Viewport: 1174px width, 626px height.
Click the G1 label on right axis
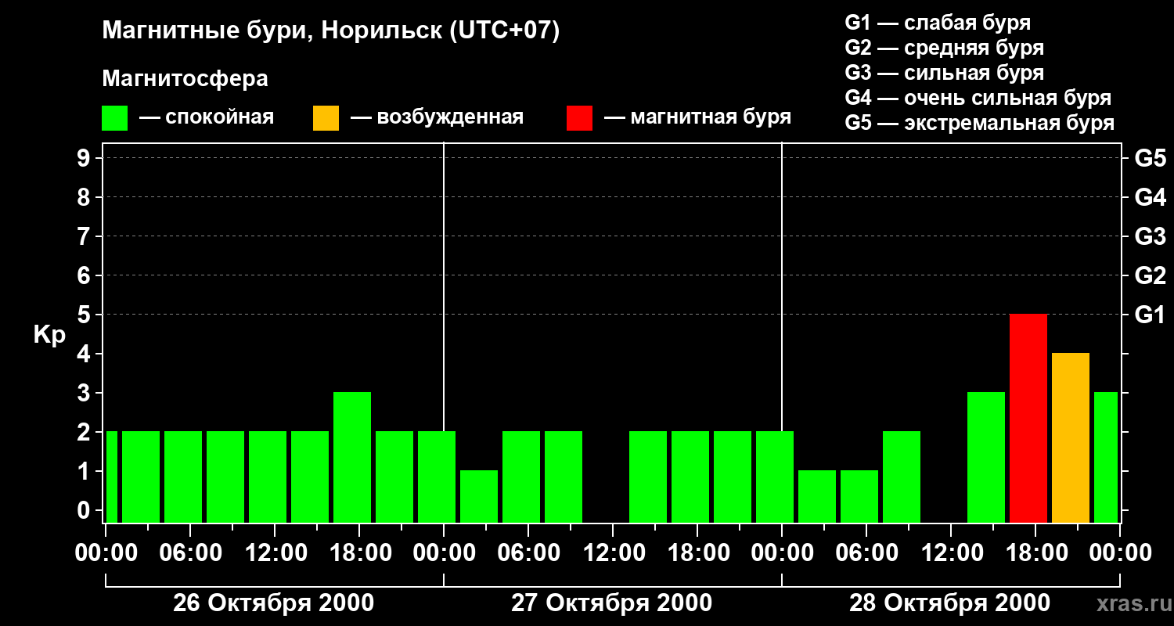(x=1150, y=315)
